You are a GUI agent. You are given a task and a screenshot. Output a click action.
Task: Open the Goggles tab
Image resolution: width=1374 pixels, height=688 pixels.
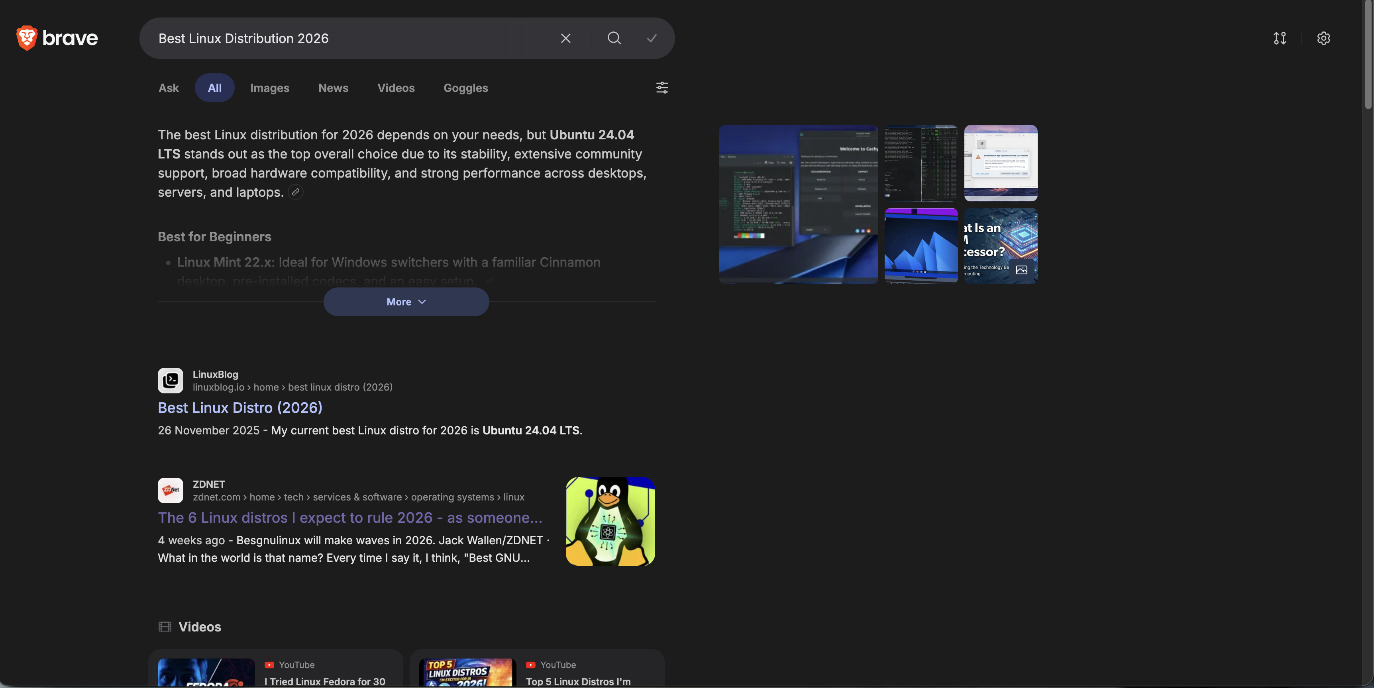[465, 88]
